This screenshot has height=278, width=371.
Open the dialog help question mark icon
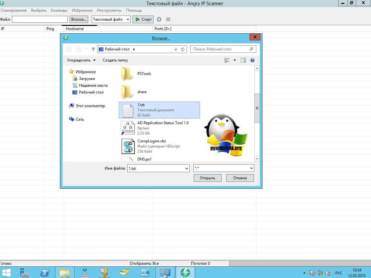(252, 60)
